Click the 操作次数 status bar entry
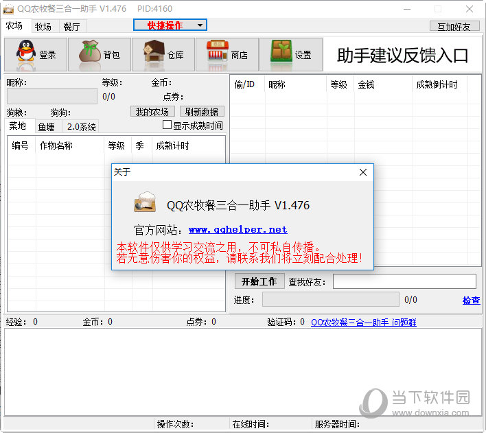Viewport: 486px width, 433px height. [192, 424]
